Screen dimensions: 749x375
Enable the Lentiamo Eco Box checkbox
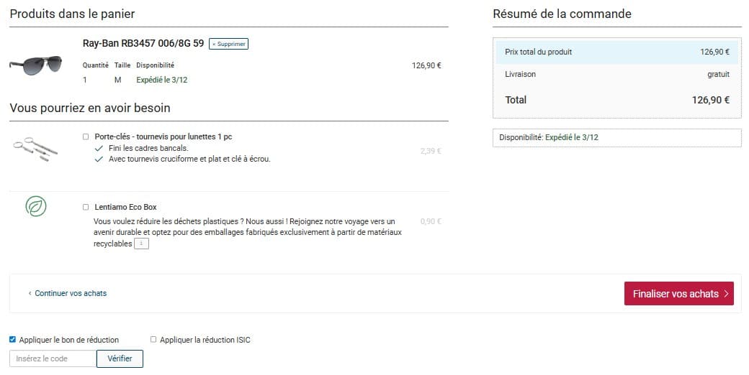(x=86, y=208)
